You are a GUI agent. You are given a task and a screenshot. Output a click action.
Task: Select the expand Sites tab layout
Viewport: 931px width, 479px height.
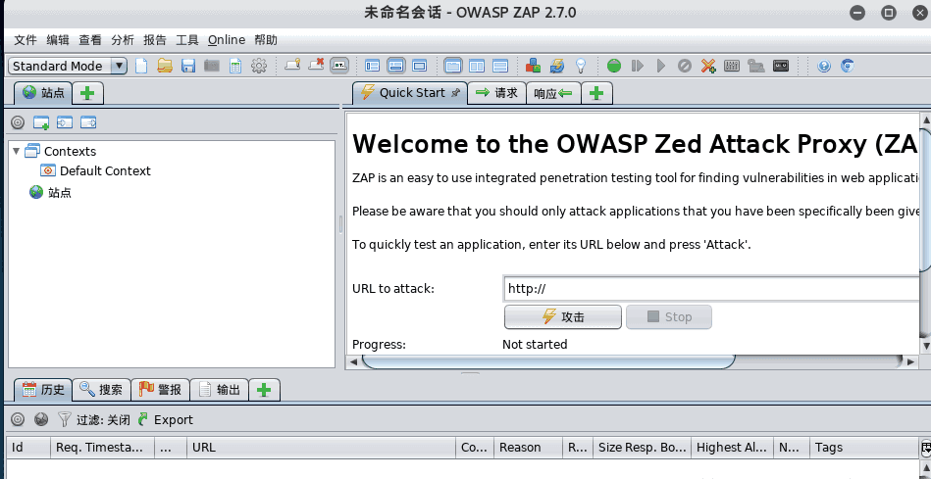tap(372, 66)
